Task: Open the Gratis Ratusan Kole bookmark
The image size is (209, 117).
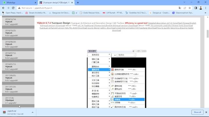Action: coord(90,13)
